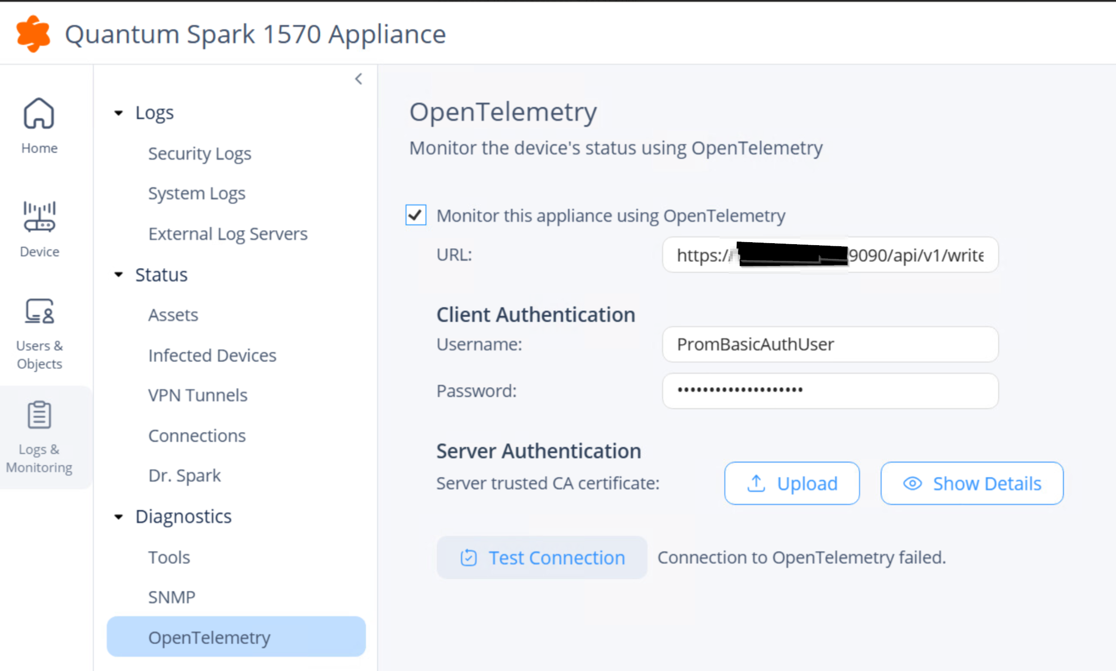The width and height of the screenshot is (1116, 671).
Task: Switch to Security Logs
Action: pyautogui.click(x=199, y=153)
